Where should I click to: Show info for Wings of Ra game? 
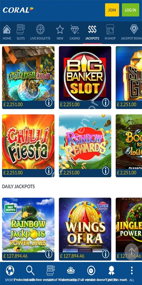[106, 254]
